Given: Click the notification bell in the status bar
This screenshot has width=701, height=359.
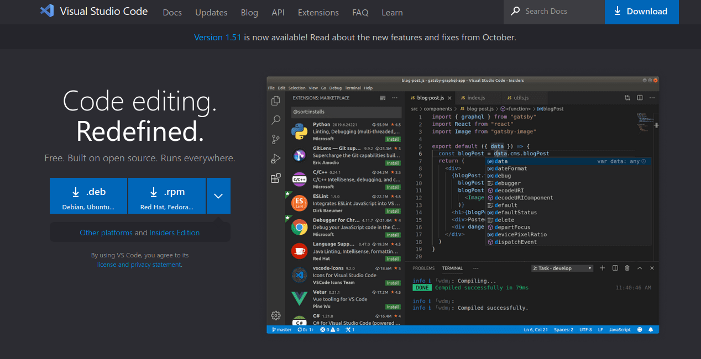Looking at the screenshot, I should pos(651,330).
